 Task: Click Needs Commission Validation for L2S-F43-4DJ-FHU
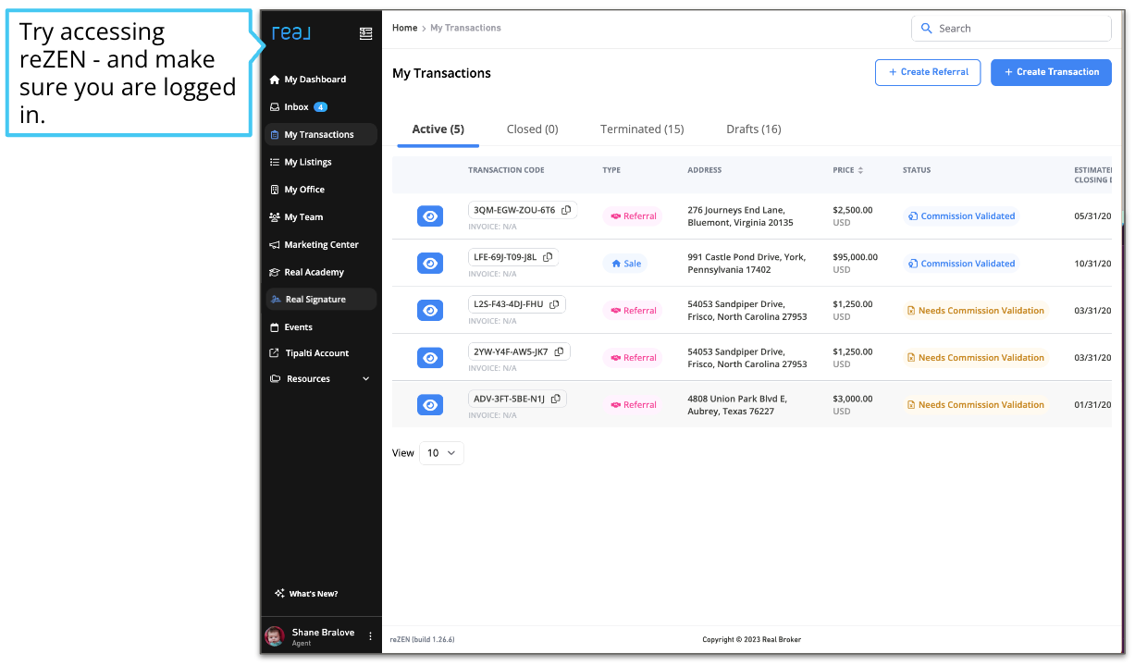(x=975, y=311)
